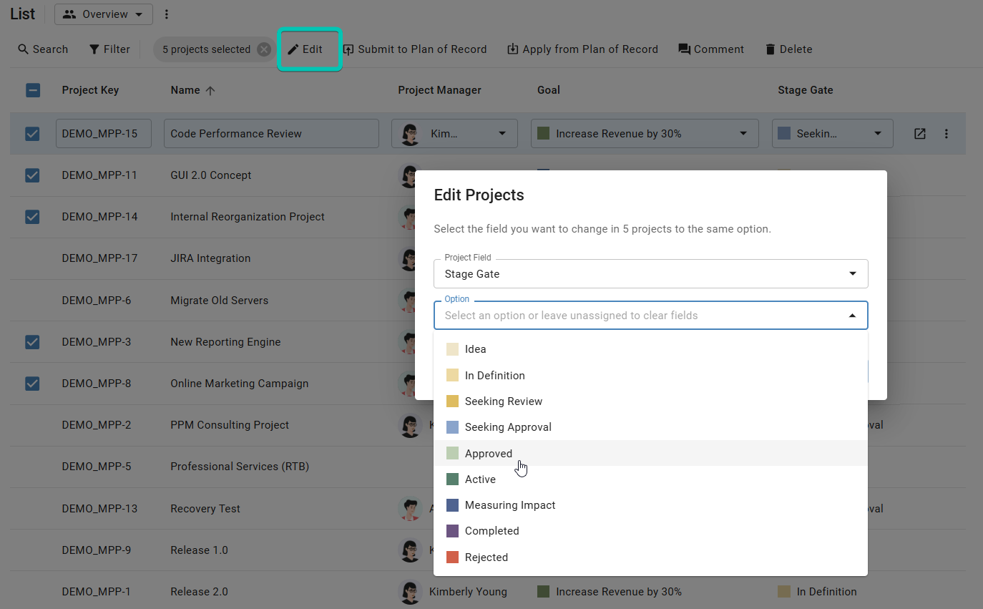Select the Seeking Review option
983x609 pixels.
(x=650, y=401)
